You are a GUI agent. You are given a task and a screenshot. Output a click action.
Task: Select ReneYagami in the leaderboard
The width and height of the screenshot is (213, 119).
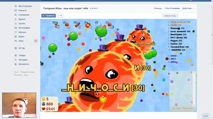coord(178,34)
